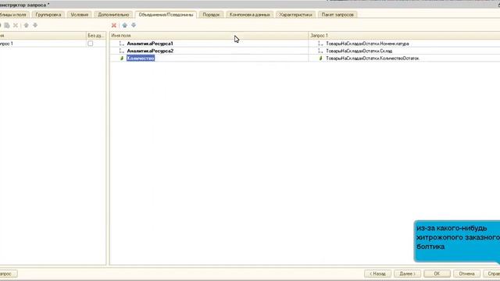Open the Характеристики tab
This screenshot has height=281, width=500.
[295, 15]
